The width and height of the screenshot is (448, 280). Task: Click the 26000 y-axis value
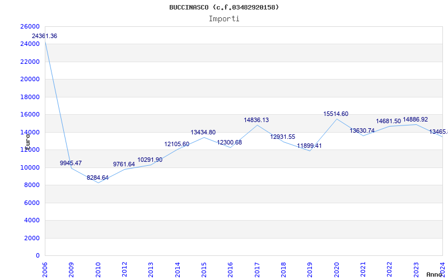coord(30,26)
